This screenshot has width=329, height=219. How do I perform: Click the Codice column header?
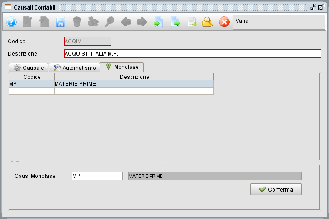click(32, 77)
